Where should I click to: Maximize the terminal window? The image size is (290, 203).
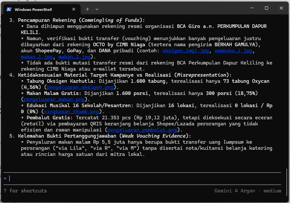[x=267, y=8]
